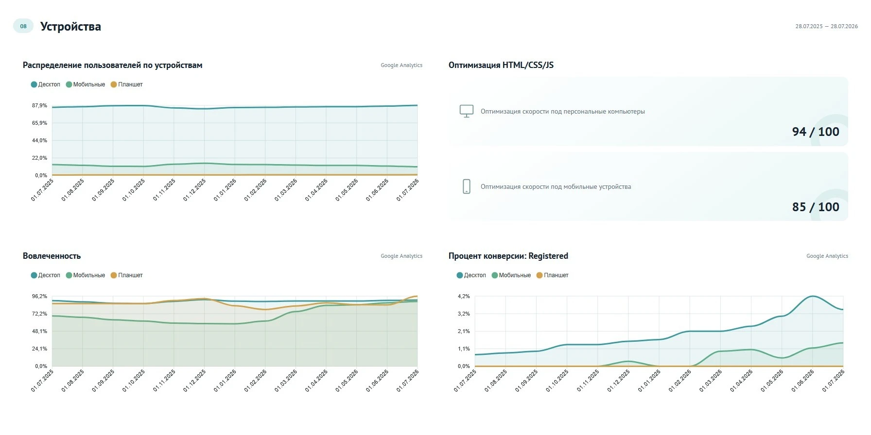Image resolution: width=871 pixels, height=435 pixels.
Task: Click the Устройства section heading
Action: [x=70, y=27]
